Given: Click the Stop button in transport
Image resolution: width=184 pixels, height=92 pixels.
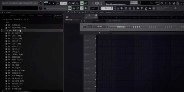Looking at the screenshot, I should point(54,3).
